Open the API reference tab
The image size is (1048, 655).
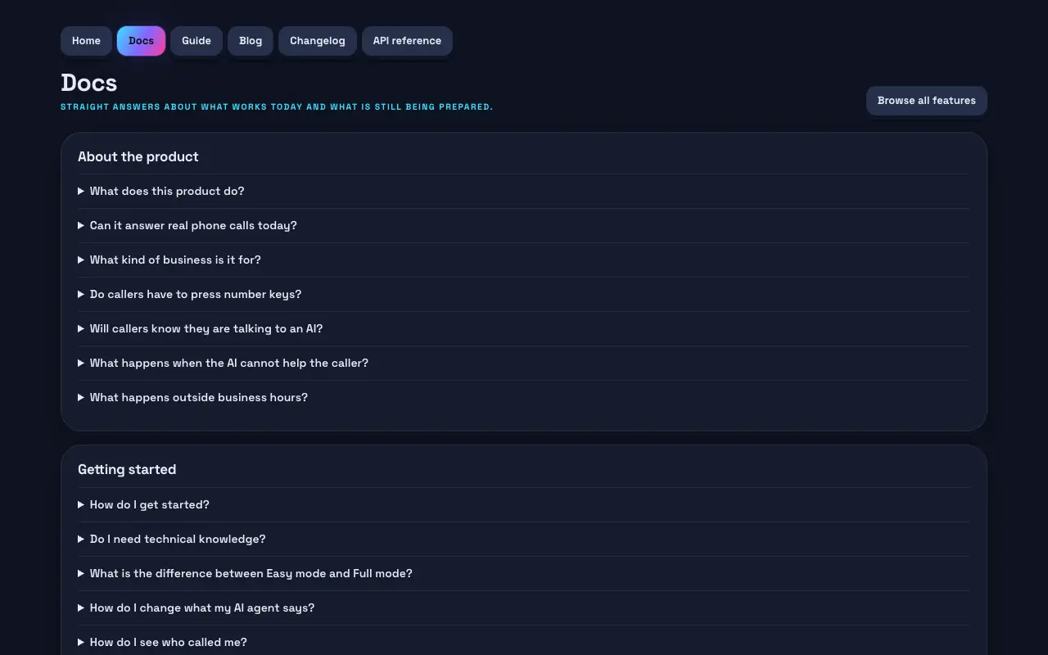click(x=407, y=41)
